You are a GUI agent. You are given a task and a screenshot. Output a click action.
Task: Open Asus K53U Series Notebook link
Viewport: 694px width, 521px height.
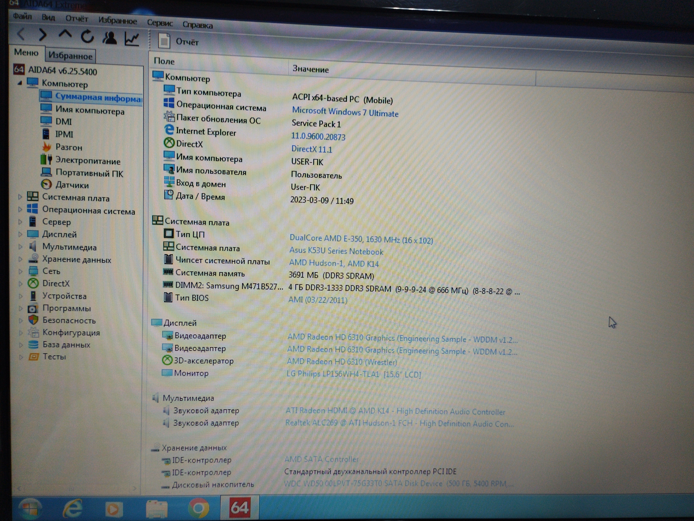[336, 251]
